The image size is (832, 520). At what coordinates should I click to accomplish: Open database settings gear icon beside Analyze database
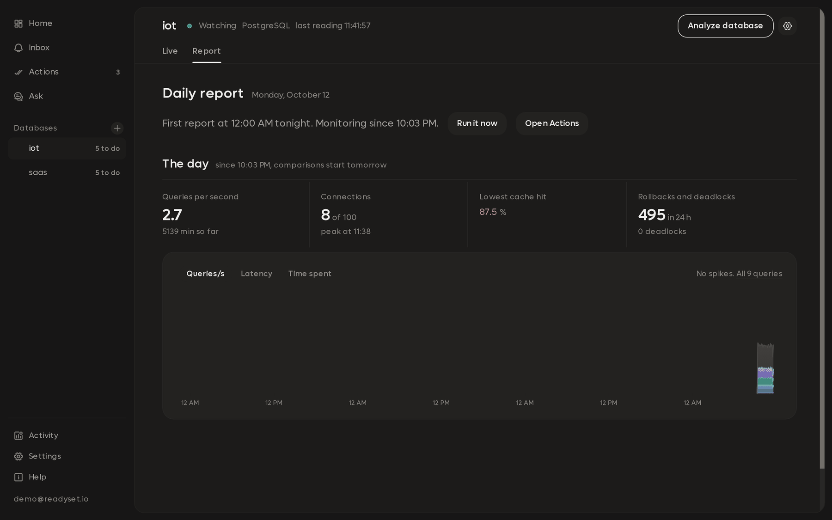point(788,26)
